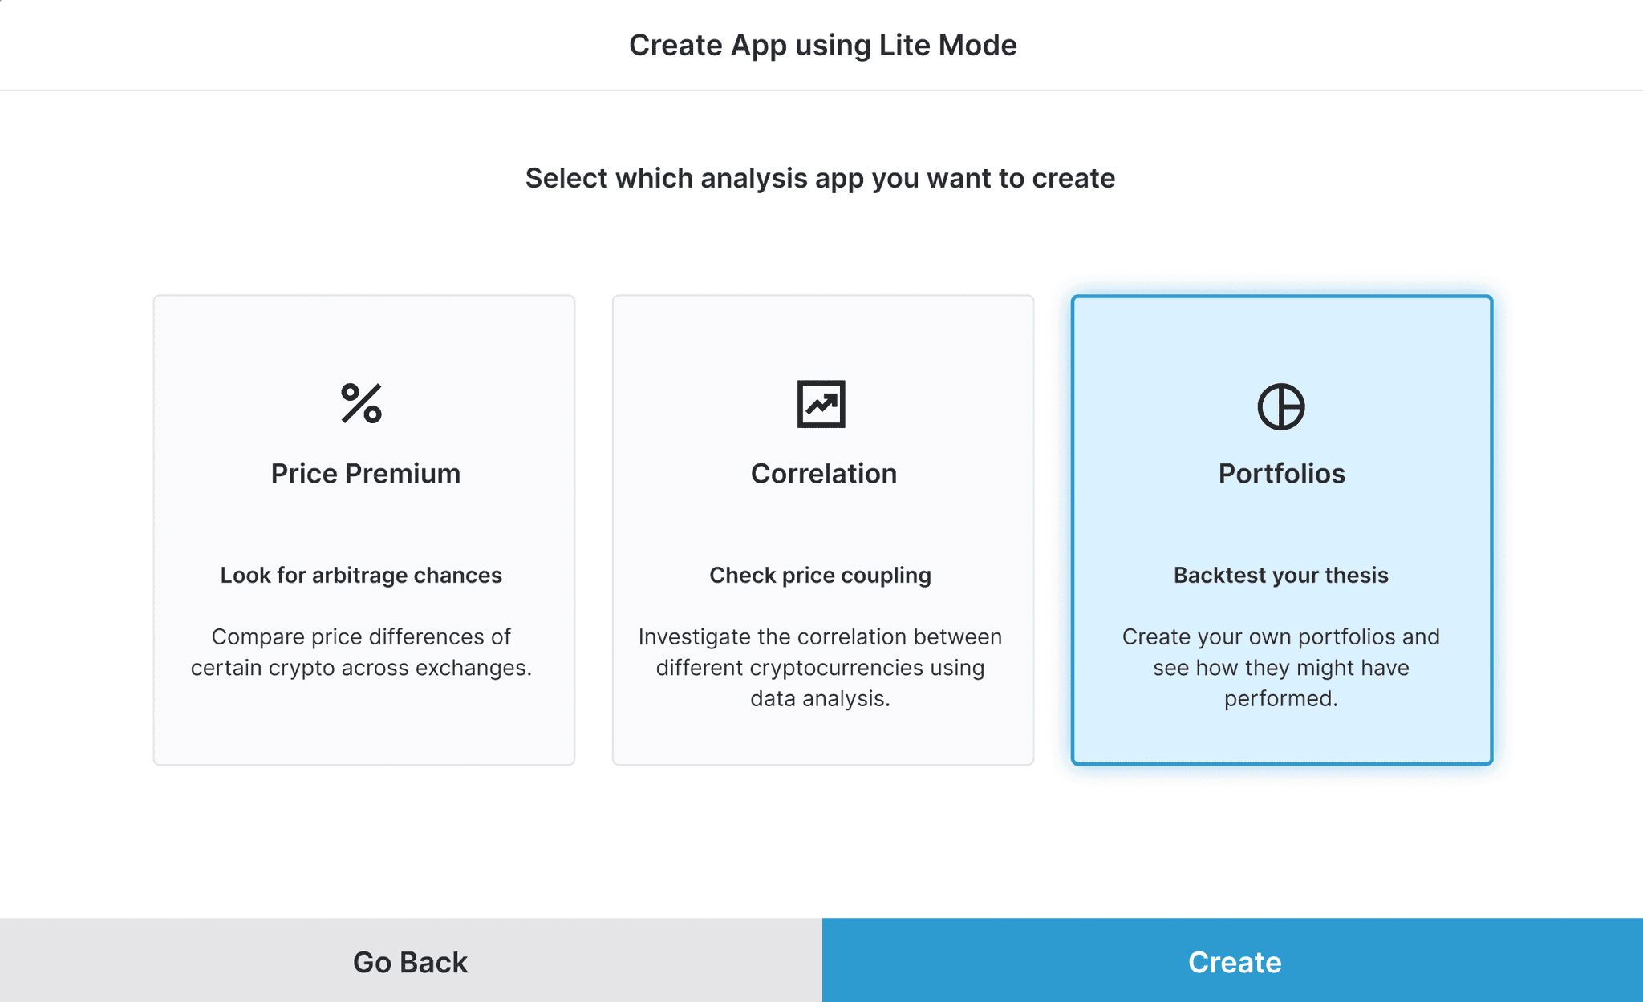Choose the Price Premium analysis app card
Image resolution: width=1643 pixels, height=1002 pixels.
click(x=364, y=529)
